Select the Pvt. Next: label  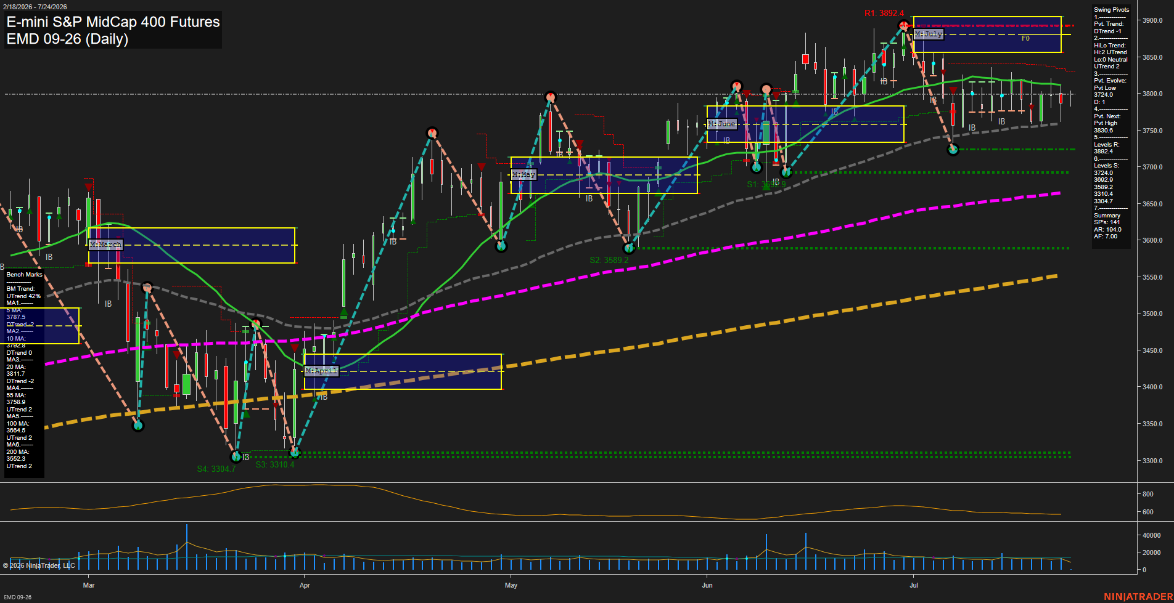click(1107, 116)
